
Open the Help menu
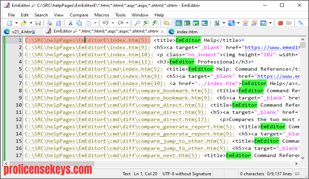(x=159, y=15)
